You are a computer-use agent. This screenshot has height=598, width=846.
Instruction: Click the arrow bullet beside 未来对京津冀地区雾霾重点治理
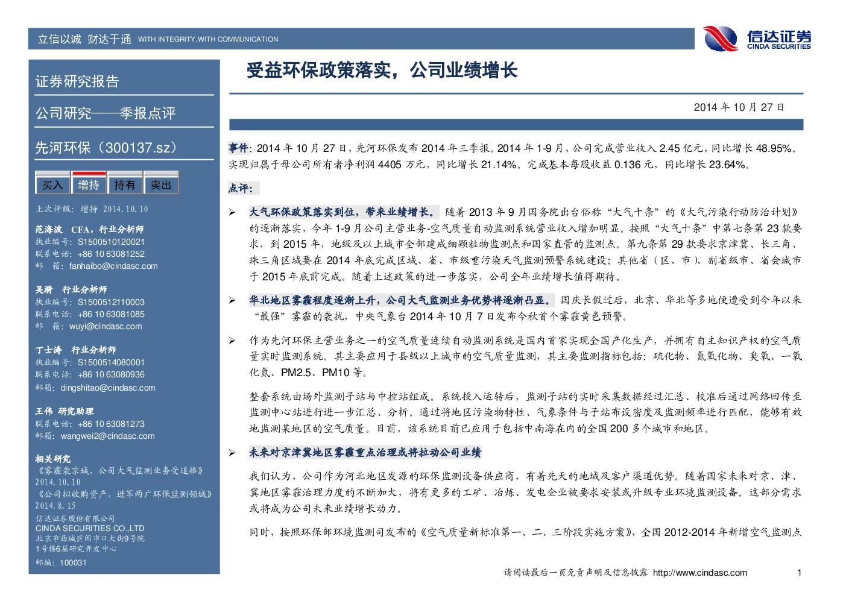coord(232,453)
